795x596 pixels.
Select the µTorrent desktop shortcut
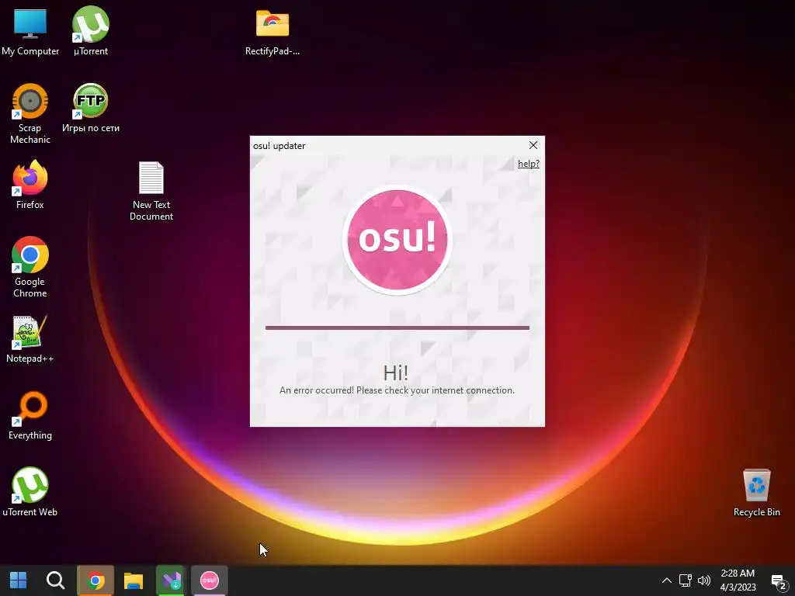[91, 31]
